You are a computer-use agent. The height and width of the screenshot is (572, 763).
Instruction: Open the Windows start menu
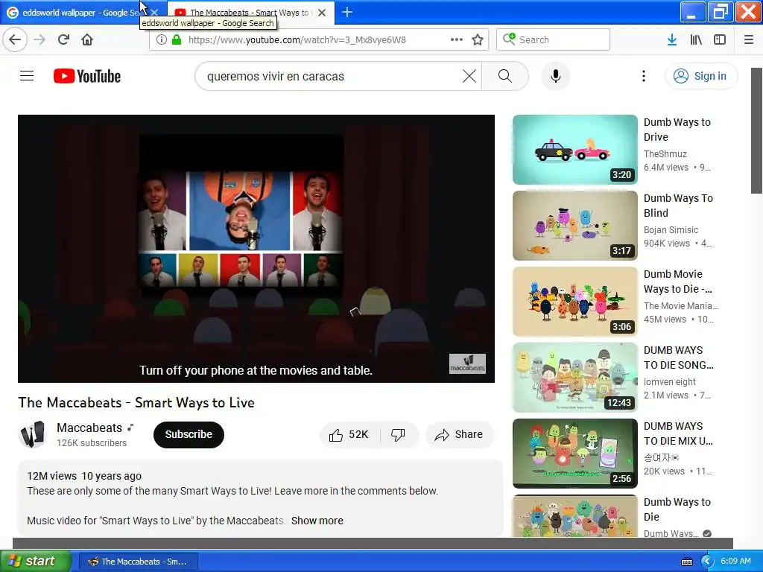[x=35, y=562]
